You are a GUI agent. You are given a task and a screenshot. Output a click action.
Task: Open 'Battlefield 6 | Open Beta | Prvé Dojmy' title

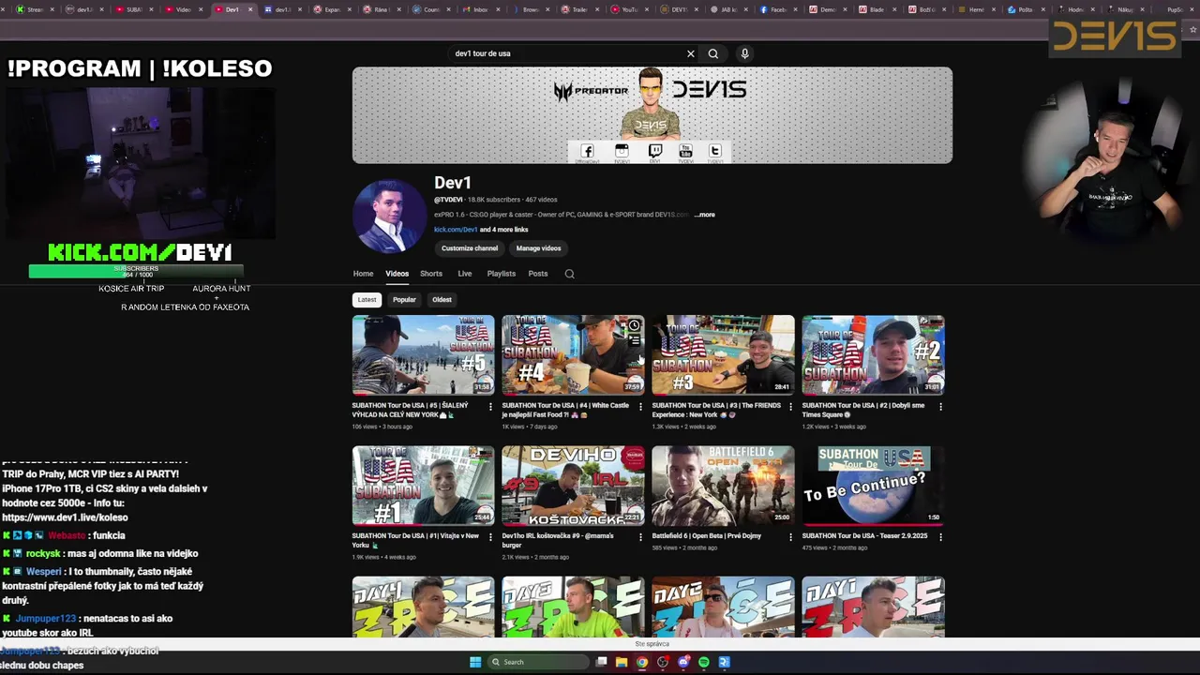coord(706,536)
